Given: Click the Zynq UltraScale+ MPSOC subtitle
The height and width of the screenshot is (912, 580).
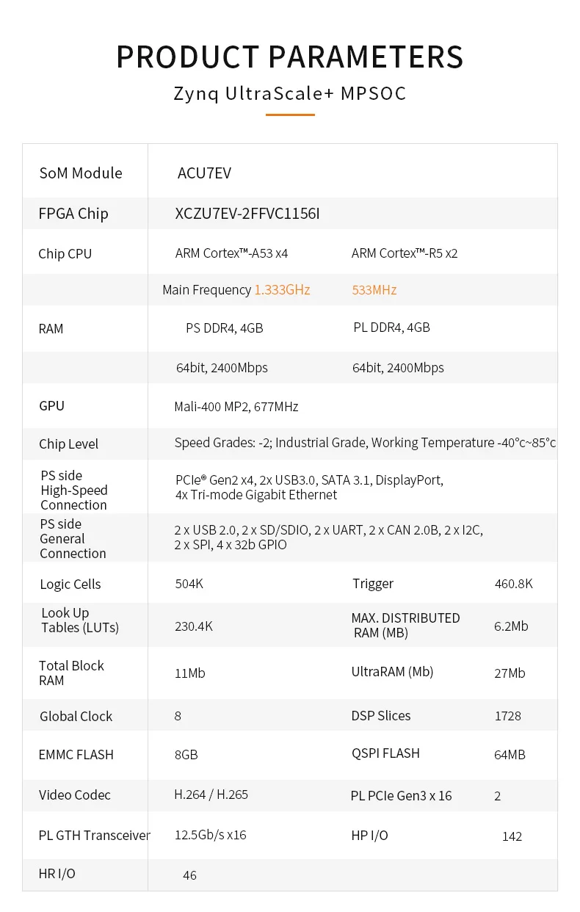Looking at the screenshot, I should pyautogui.click(x=290, y=94).
